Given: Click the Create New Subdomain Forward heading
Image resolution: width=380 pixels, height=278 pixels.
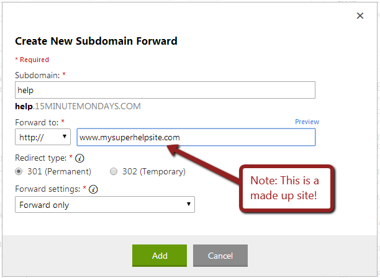Looking at the screenshot, I should 96,41.
